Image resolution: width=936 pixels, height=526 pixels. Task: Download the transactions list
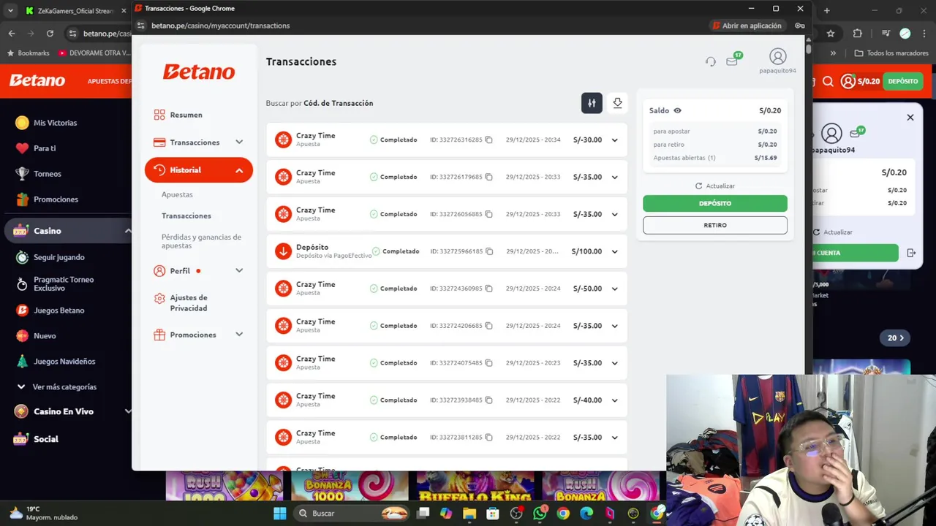(617, 103)
